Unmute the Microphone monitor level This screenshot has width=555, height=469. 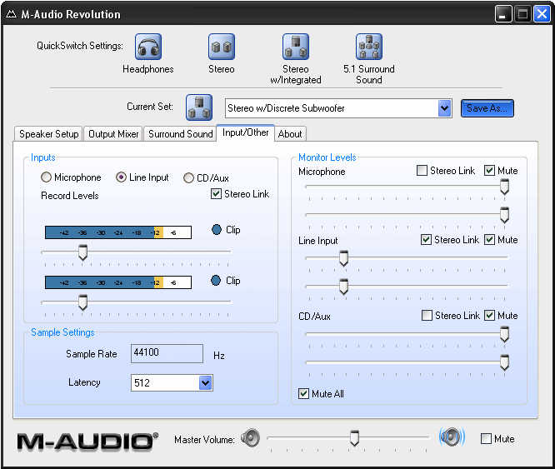pyautogui.click(x=489, y=171)
